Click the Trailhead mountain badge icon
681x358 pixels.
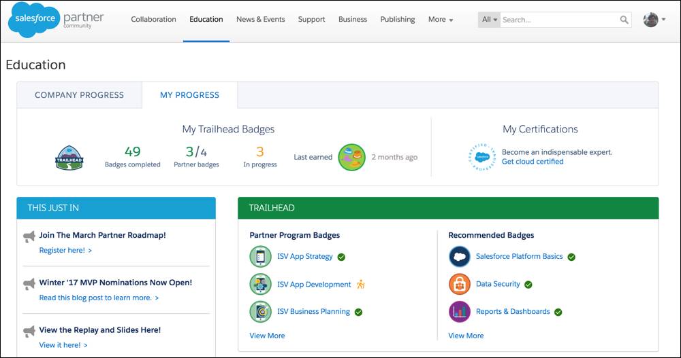pos(69,158)
